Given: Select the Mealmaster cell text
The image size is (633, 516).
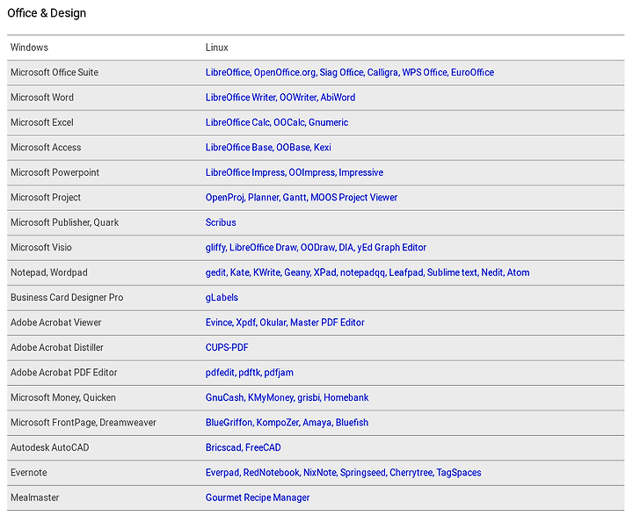Looking at the screenshot, I should tap(34, 498).
